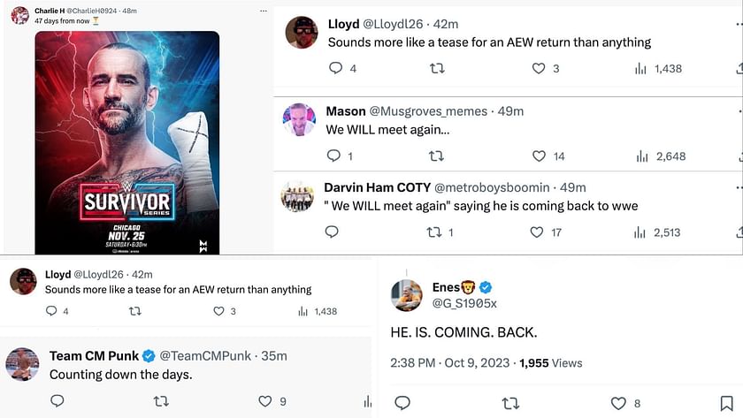Retweet Enes's "HE. IS. COMING. BACK." tweet
Viewport: 743px width, 418px height.
510,403
